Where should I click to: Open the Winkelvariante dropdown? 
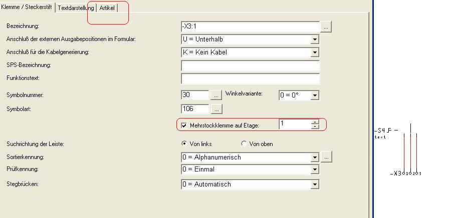click(315, 95)
